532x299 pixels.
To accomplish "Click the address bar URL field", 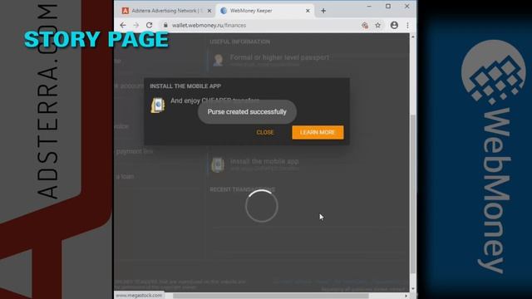I will (x=259, y=25).
